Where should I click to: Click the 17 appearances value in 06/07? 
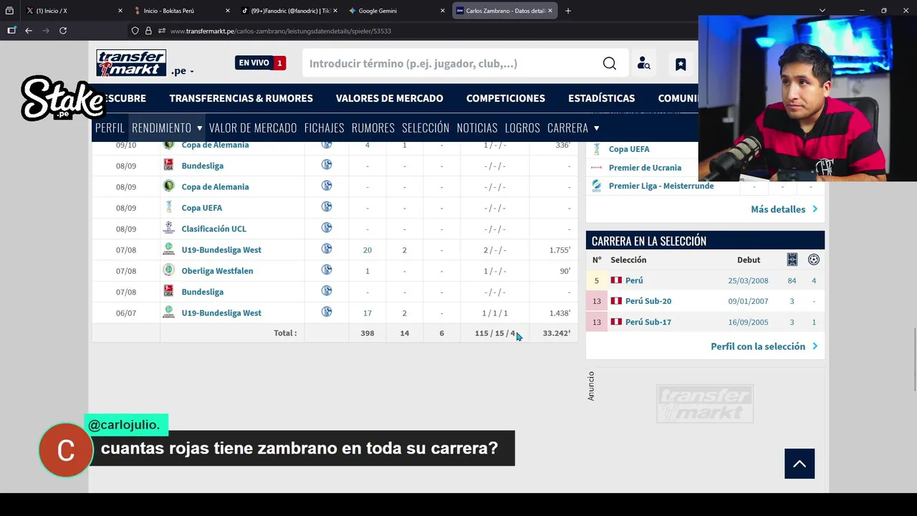coord(368,313)
